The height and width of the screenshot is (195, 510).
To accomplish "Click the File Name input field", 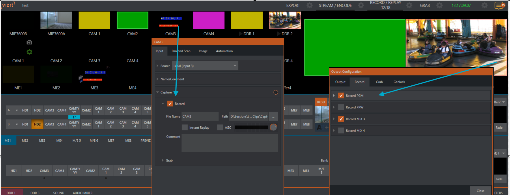I will click(200, 117).
